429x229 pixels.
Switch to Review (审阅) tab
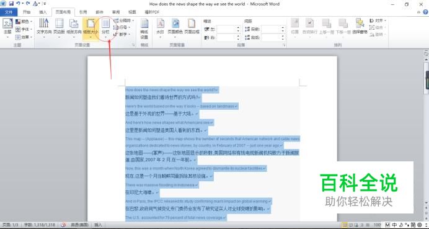tap(116, 12)
